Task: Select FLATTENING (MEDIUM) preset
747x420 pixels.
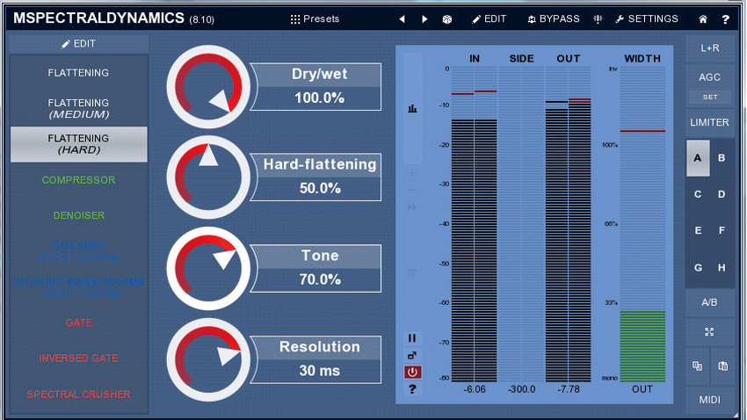Action: [x=78, y=109]
